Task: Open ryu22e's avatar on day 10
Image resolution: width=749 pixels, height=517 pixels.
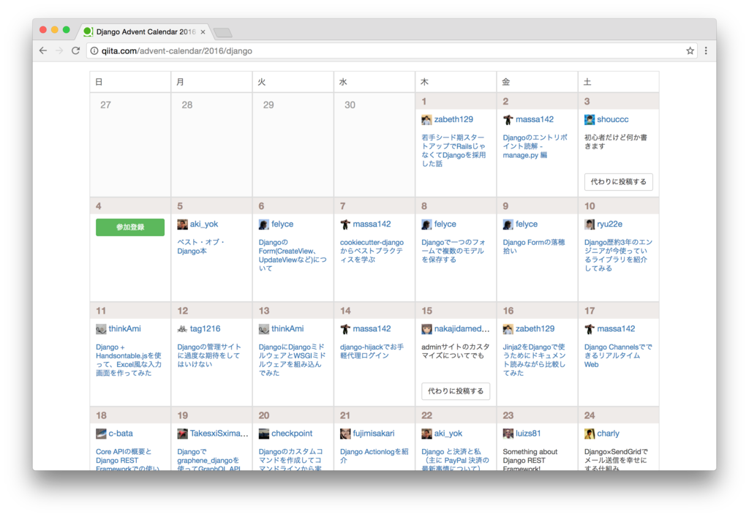Action: (x=590, y=224)
